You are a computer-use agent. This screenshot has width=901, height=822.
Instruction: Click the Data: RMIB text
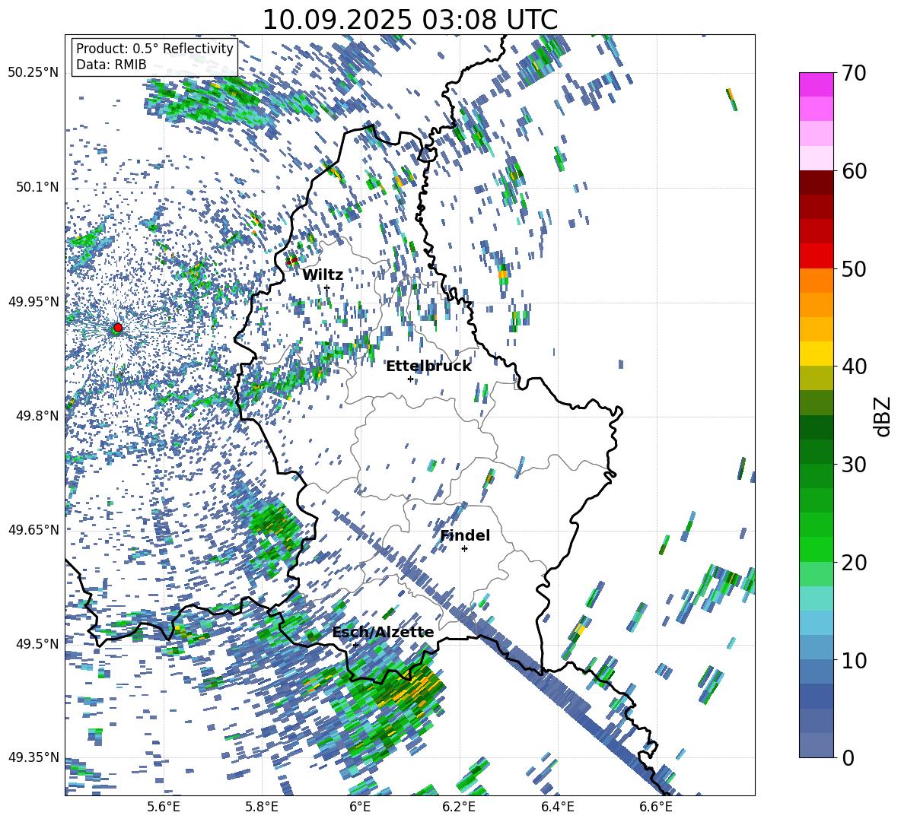[111, 65]
